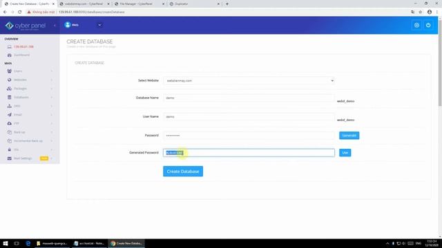Click the ENG language indicator in system tray
442x248 pixels.
click(419, 243)
